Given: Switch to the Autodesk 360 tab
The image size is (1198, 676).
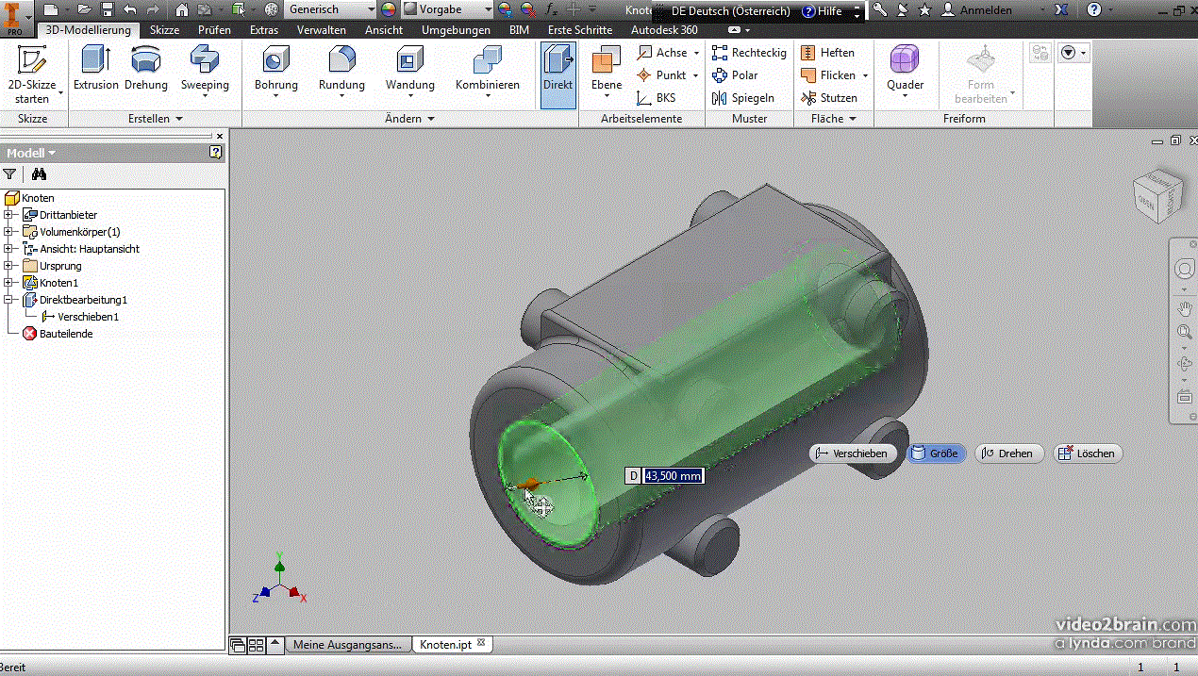Looking at the screenshot, I should point(665,30).
